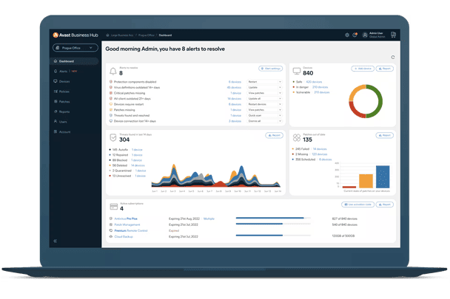Click the Active subscriptions card icon

[114, 207]
